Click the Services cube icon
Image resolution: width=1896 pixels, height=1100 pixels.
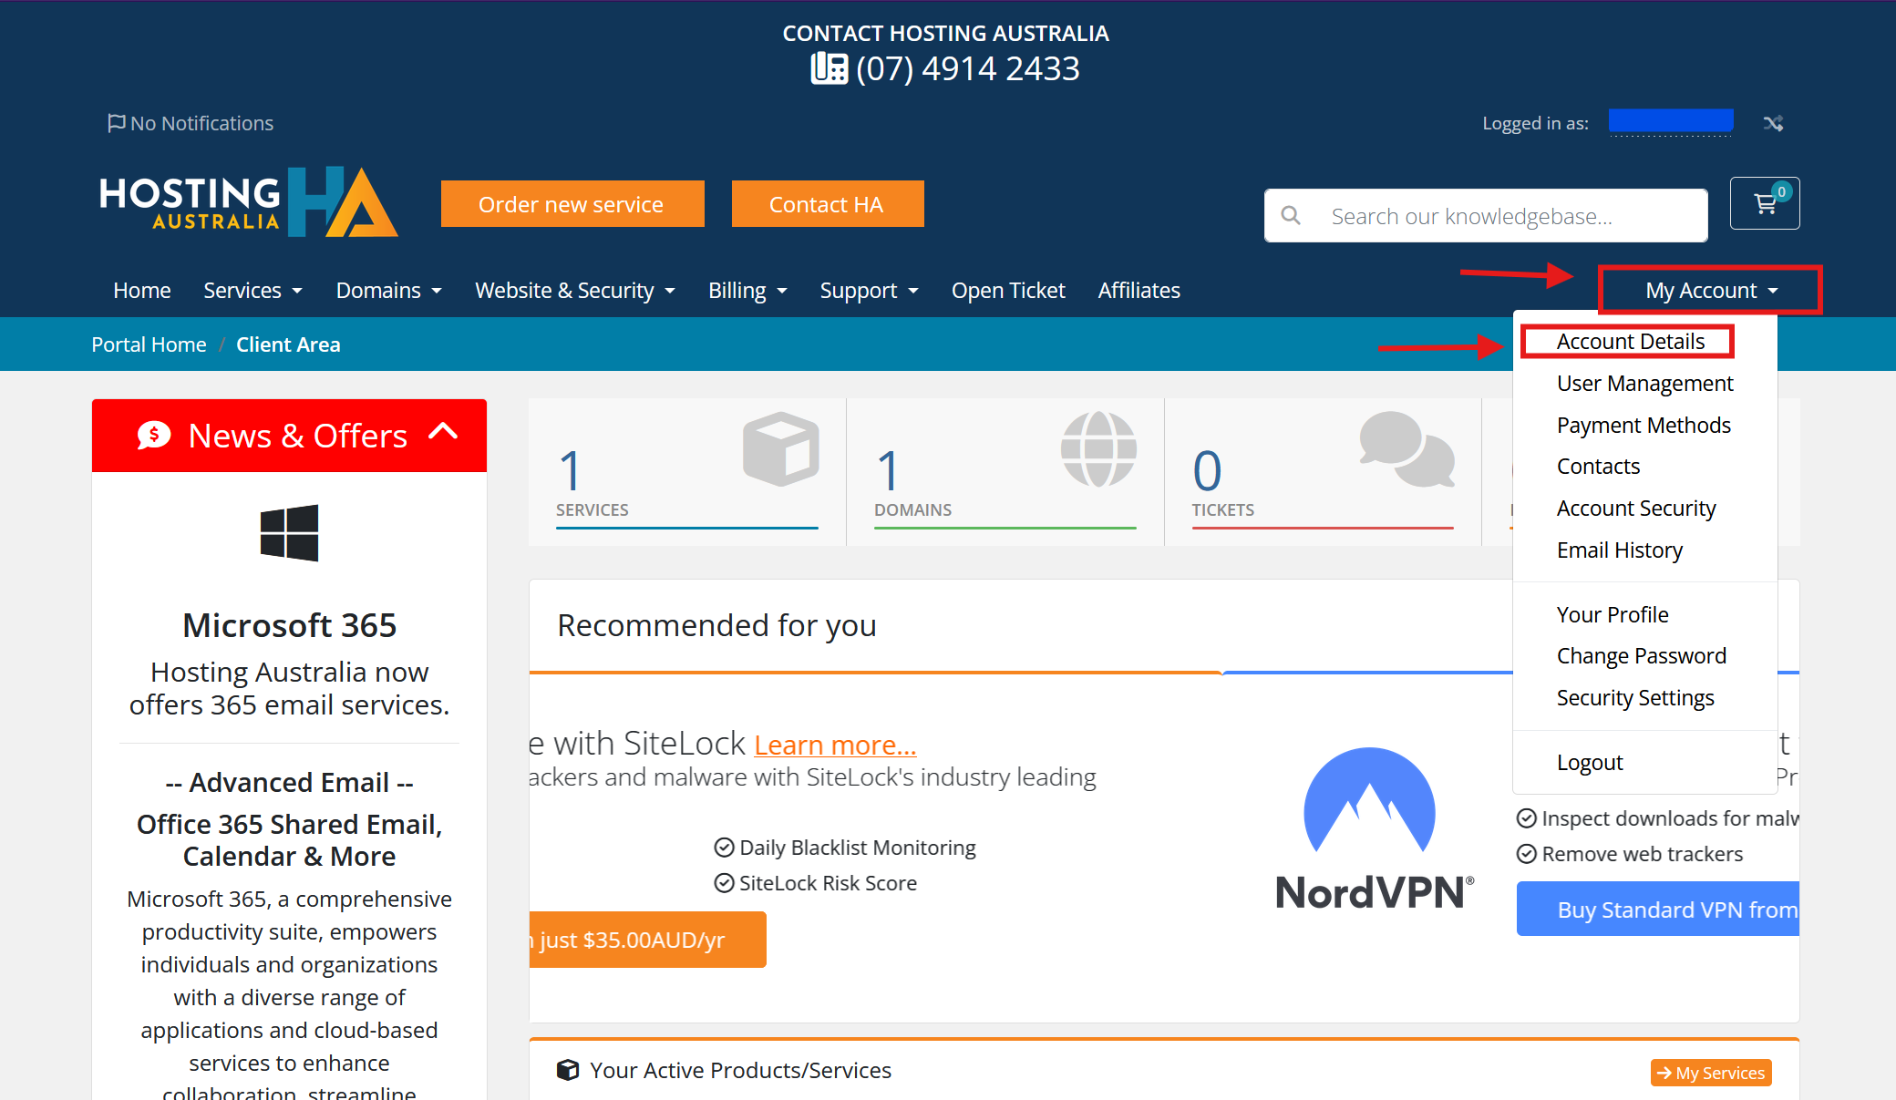[781, 448]
